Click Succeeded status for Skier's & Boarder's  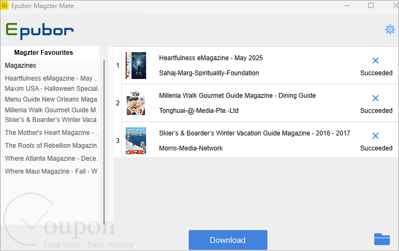(x=376, y=148)
